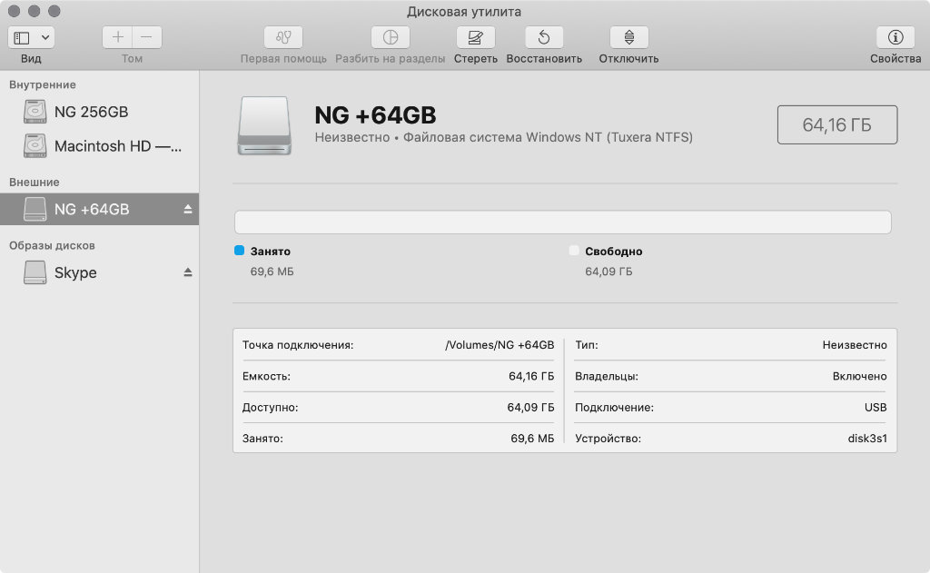This screenshot has height=573, width=930.
Task: Click the large external drive icon
Action: (x=264, y=125)
